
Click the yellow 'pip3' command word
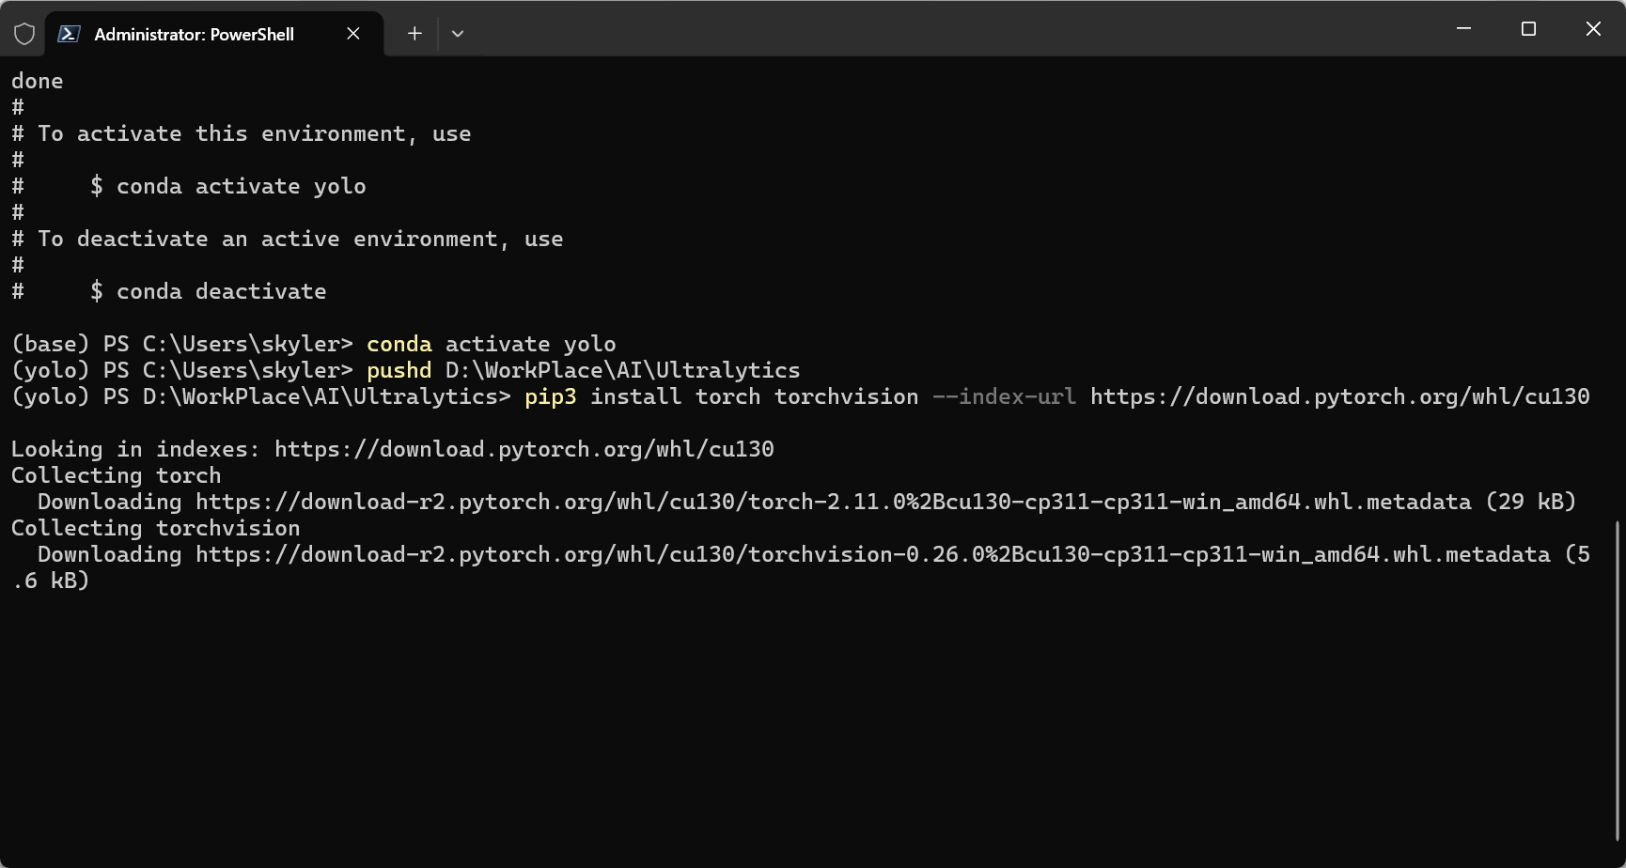[x=550, y=396]
